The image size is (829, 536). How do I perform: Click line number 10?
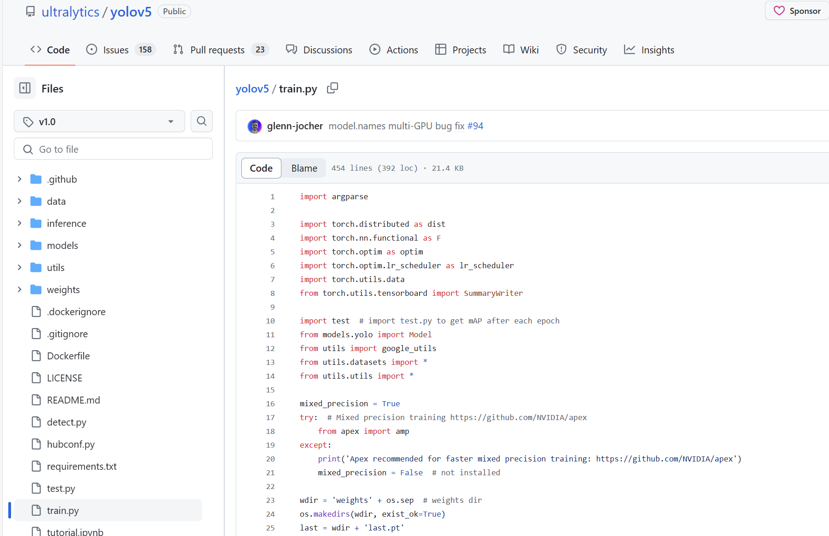(270, 321)
